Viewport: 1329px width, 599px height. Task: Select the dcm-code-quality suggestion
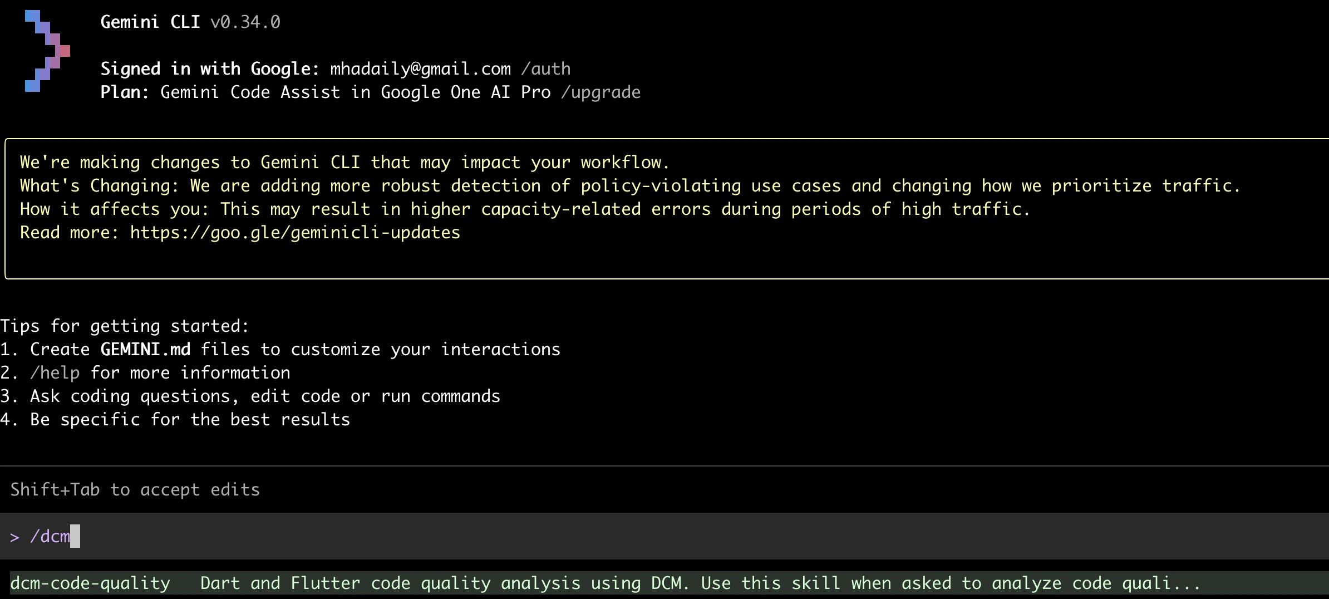(x=90, y=583)
